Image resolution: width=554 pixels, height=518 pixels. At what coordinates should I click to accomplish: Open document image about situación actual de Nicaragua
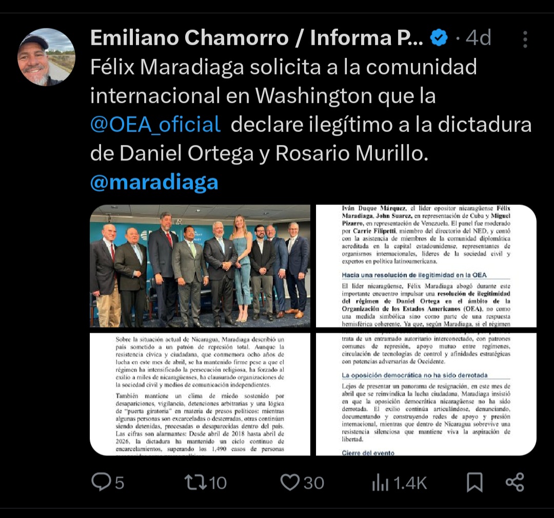coord(200,394)
